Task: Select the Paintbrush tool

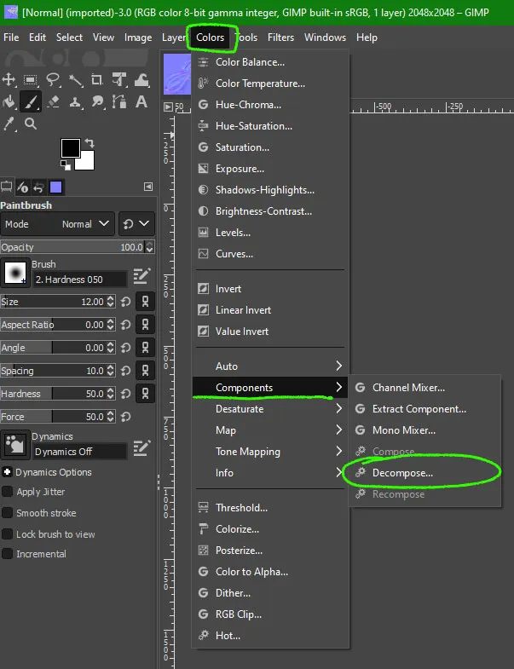Action: click(31, 101)
